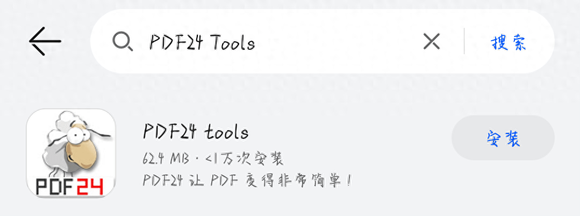Screen dimensions: 580x216
Task: Open the PDF24 tools app title
Action: coord(196,132)
